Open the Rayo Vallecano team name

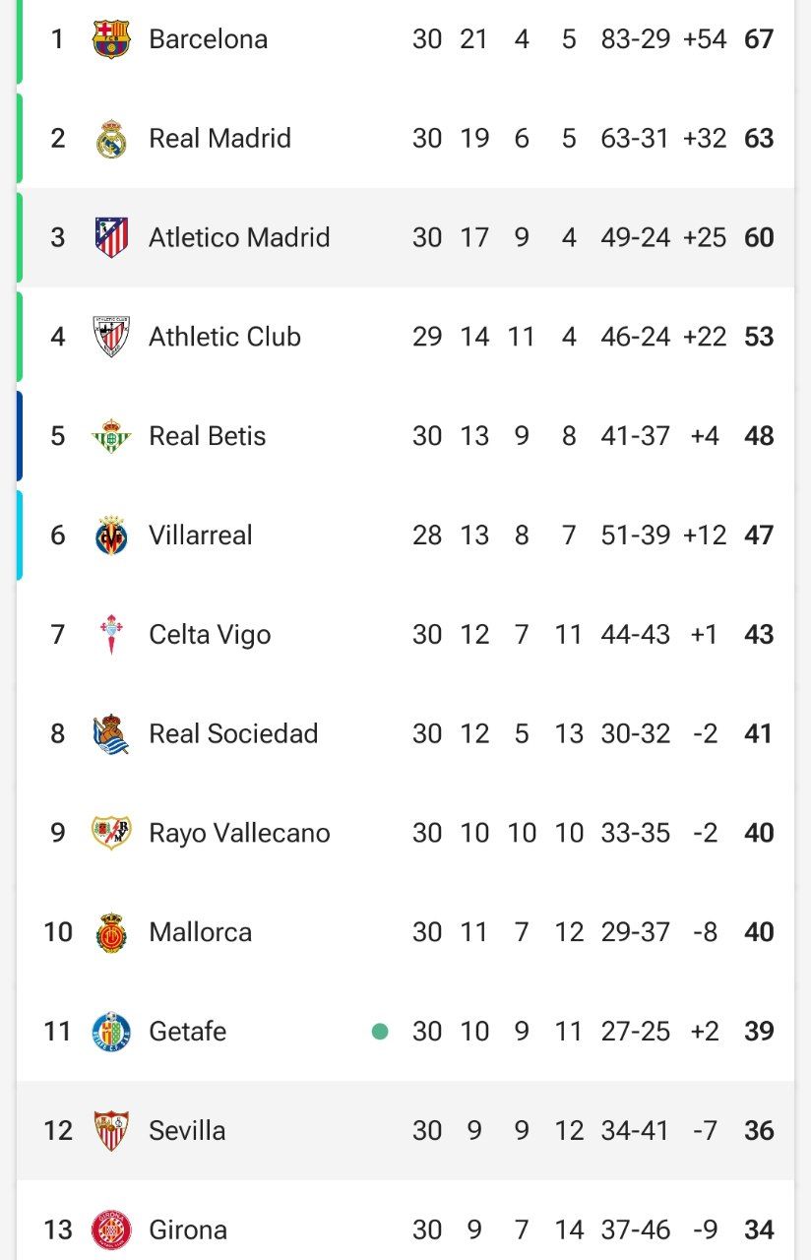click(239, 833)
